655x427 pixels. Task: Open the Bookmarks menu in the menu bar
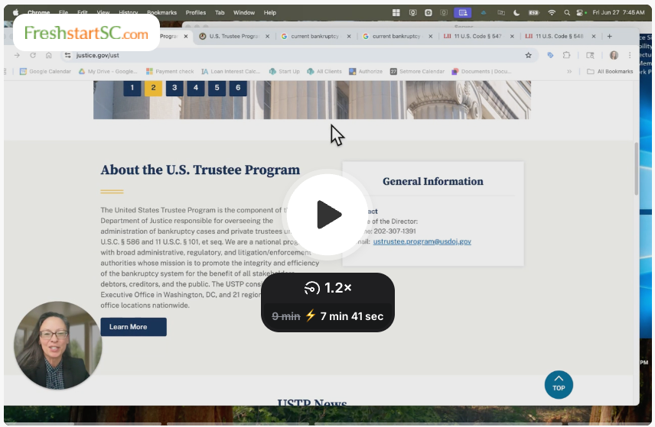click(161, 13)
